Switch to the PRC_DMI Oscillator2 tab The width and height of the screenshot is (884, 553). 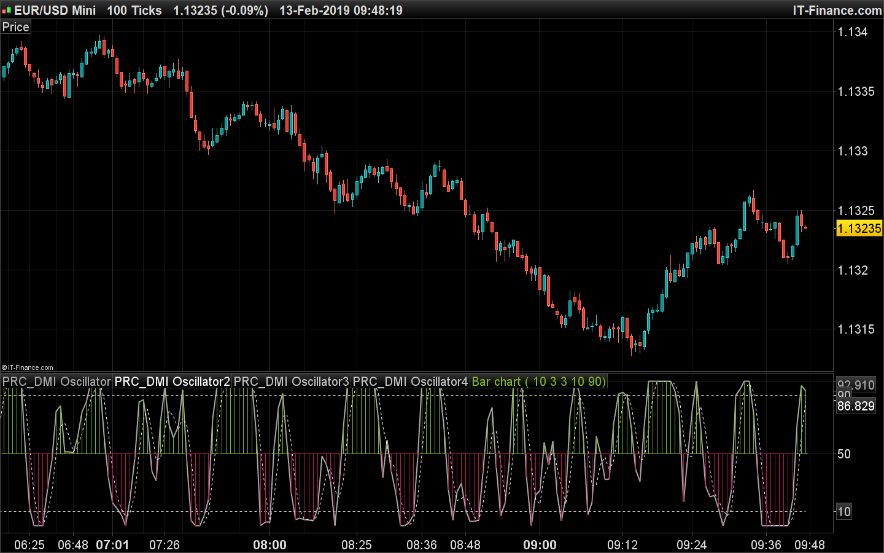coord(173,382)
